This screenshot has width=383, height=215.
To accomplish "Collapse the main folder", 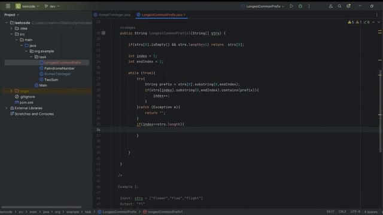I will (x=16, y=40).
